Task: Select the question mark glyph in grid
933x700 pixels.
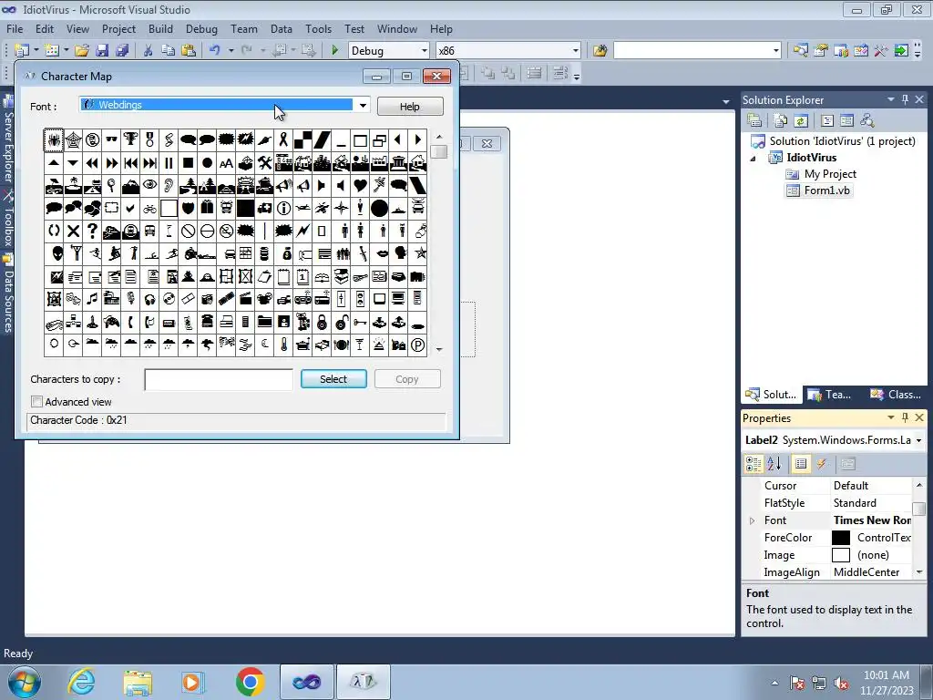Action: coord(92,231)
